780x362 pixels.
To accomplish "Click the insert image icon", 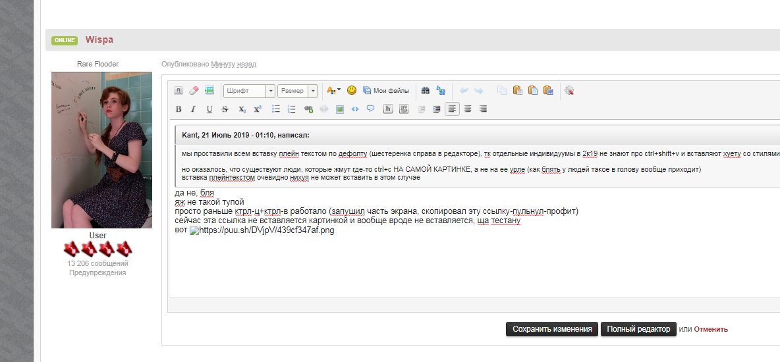I will coord(340,109).
